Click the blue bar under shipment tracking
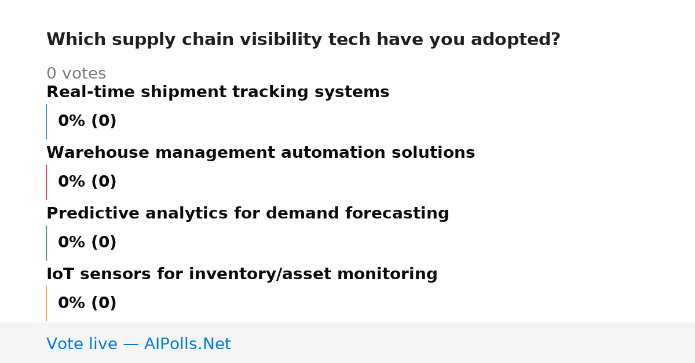 point(46,121)
